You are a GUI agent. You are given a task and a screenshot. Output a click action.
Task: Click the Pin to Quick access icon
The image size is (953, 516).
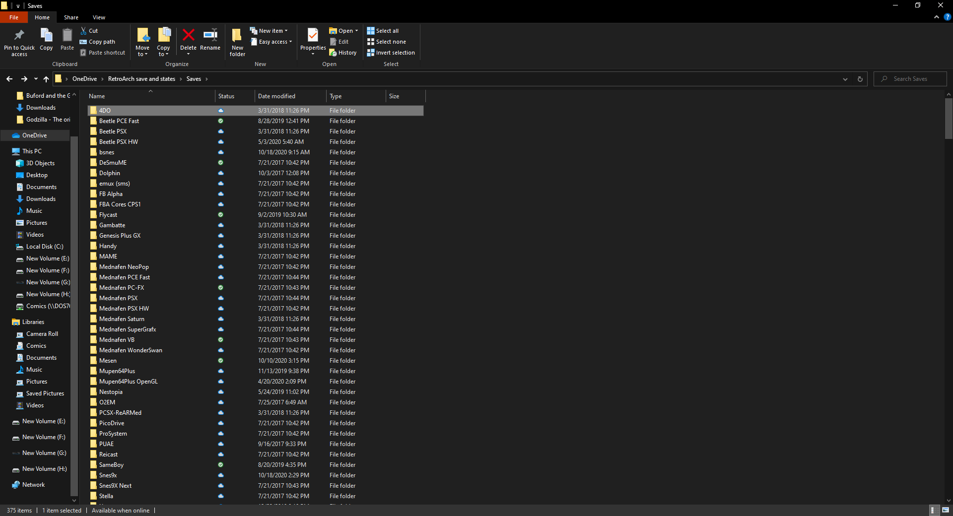(x=19, y=35)
